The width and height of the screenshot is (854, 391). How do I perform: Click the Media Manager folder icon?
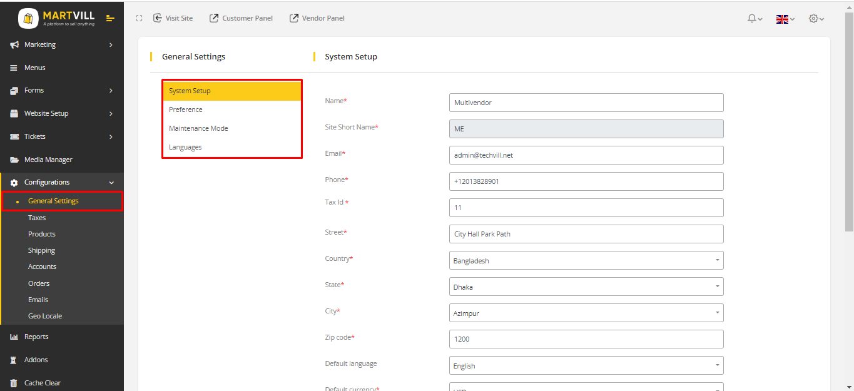(x=14, y=160)
